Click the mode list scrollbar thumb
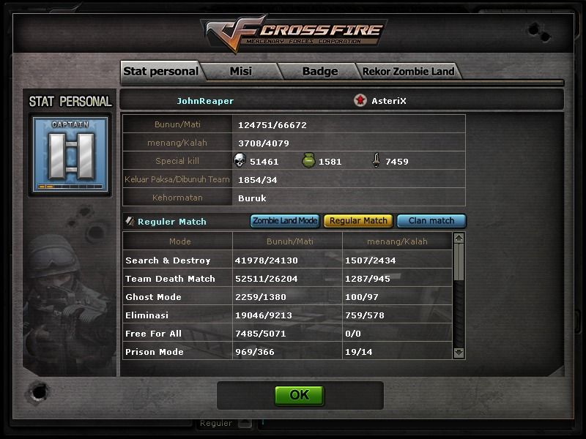This screenshot has height=439, width=586. (x=459, y=262)
